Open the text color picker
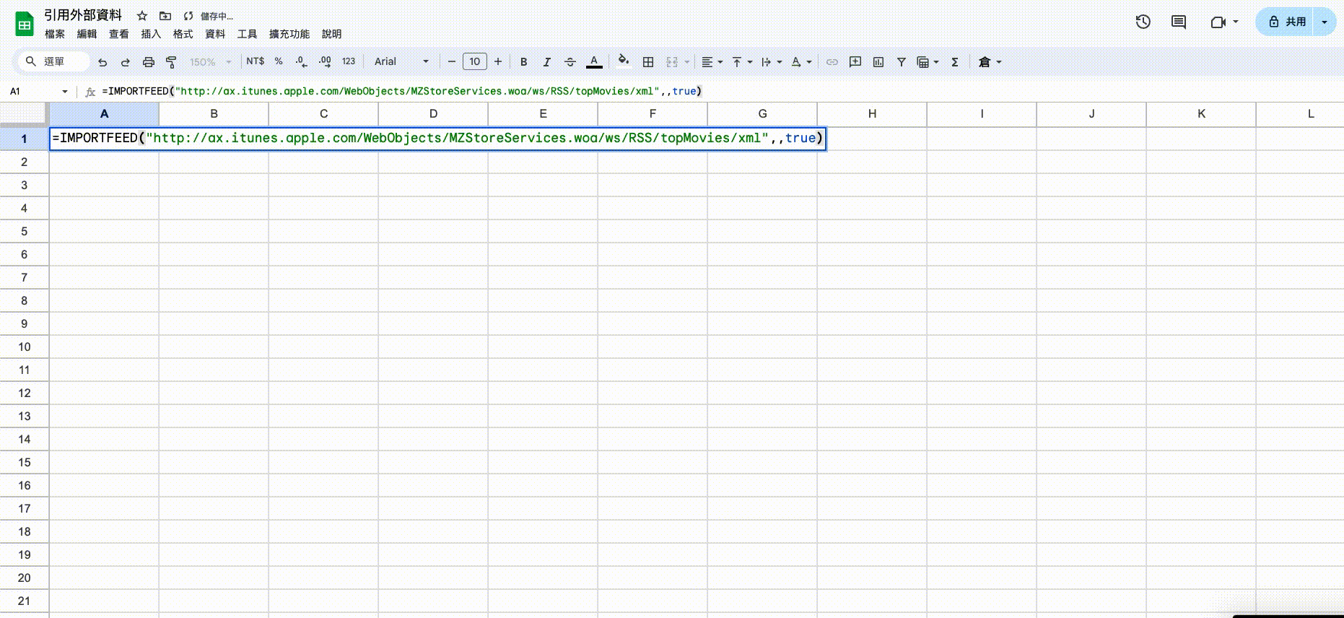The width and height of the screenshot is (1344, 618). pos(594,62)
